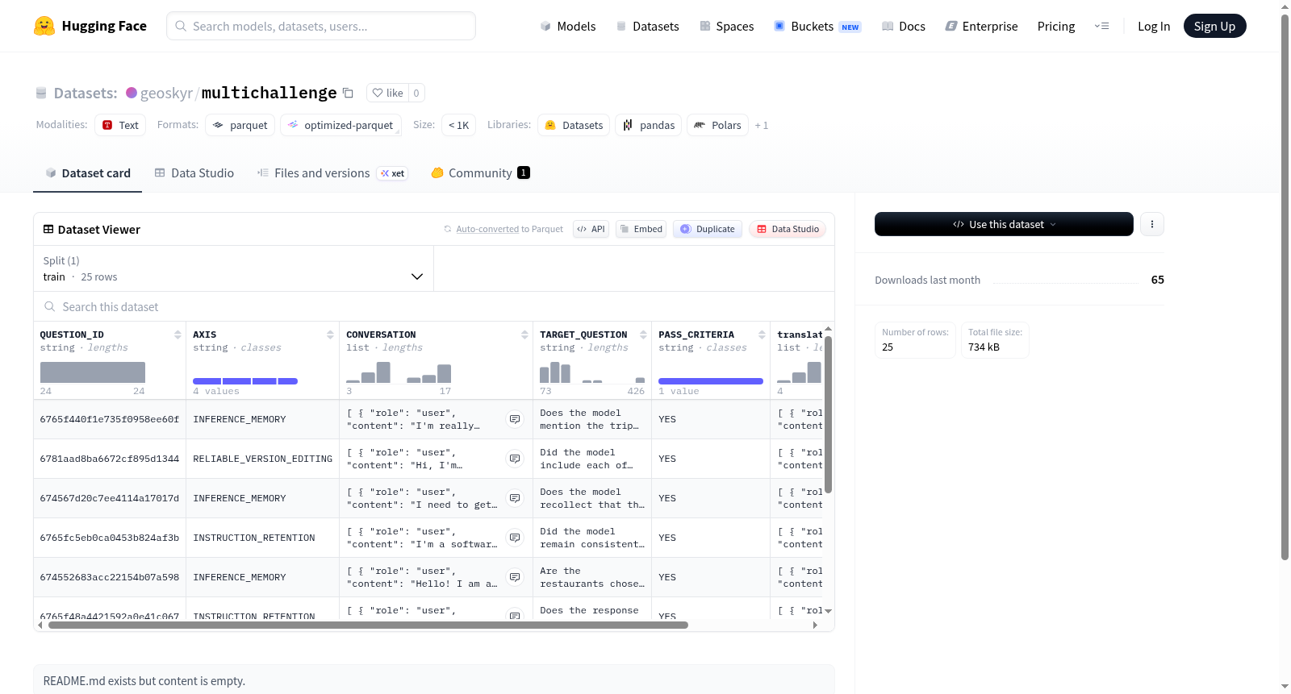Viewport: 1291px width, 694px height.
Task: Open Data Studio from the viewer header
Action: pos(788,229)
